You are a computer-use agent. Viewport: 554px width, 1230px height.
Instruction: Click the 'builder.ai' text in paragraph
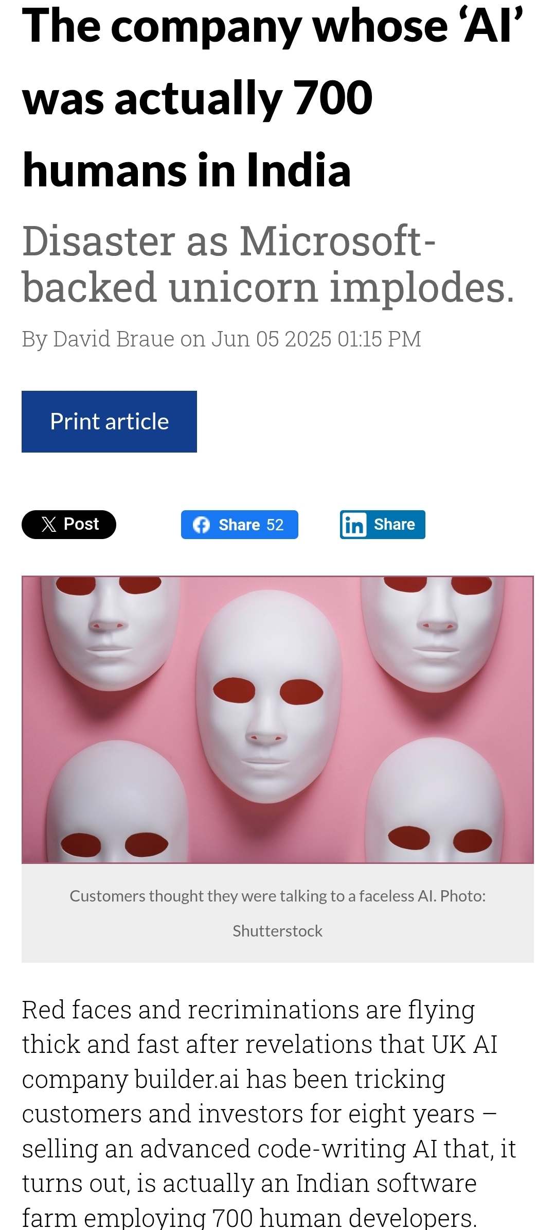point(187,1079)
